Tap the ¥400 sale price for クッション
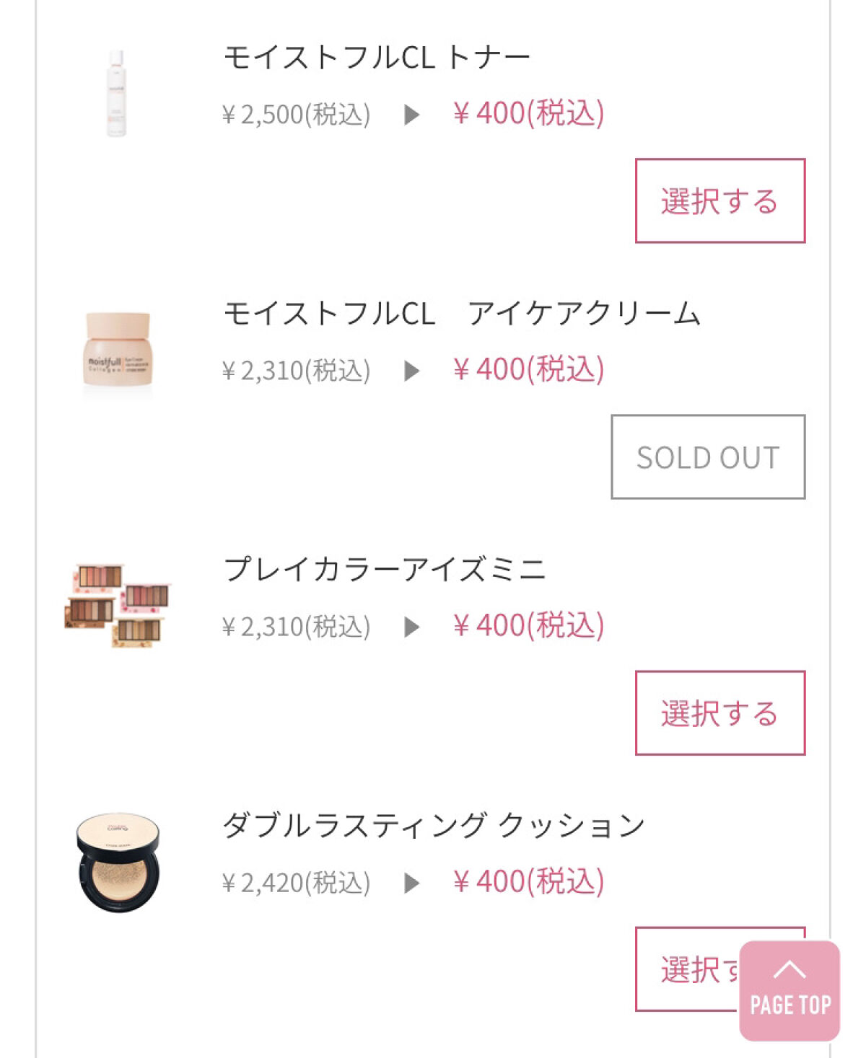Viewport: 866px width, 1058px height. pyautogui.click(x=528, y=882)
